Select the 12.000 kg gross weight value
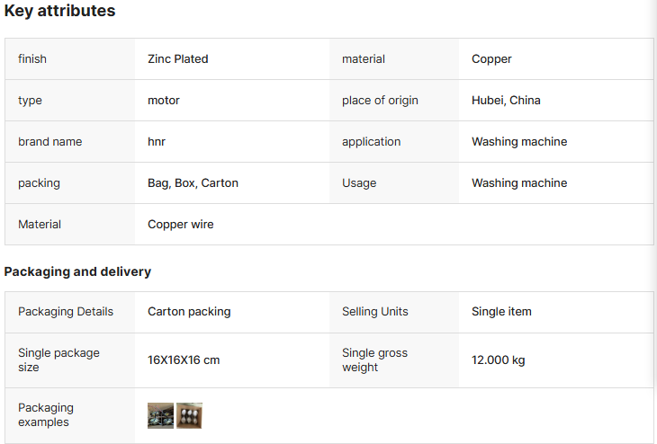Image resolution: width=657 pixels, height=444 pixels. click(x=498, y=360)
